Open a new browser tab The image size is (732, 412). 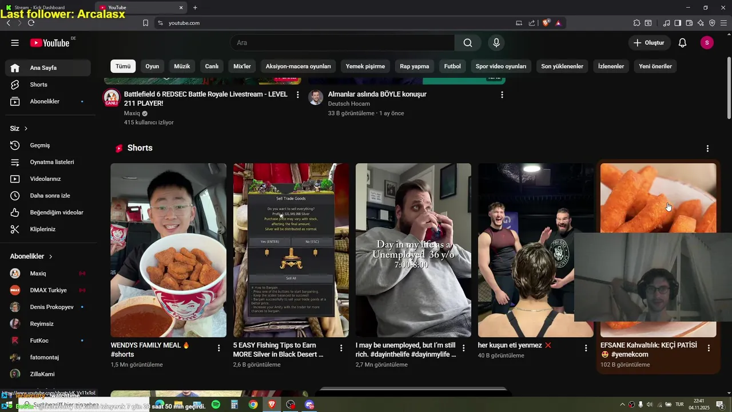click(x=195, y=7)
